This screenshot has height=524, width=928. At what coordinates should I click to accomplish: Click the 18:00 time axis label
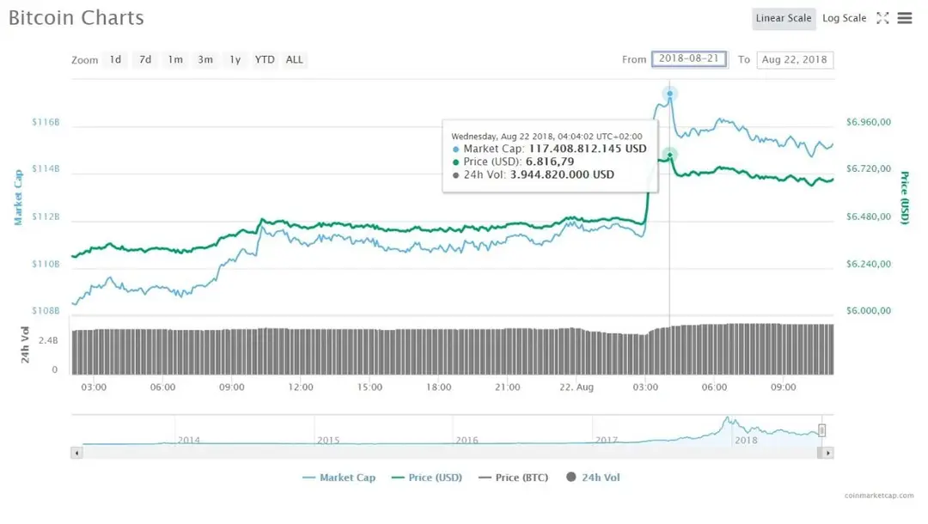pos(438,387)
